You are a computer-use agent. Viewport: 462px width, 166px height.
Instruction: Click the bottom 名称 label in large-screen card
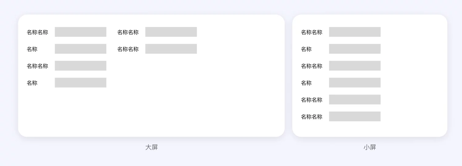32,83
